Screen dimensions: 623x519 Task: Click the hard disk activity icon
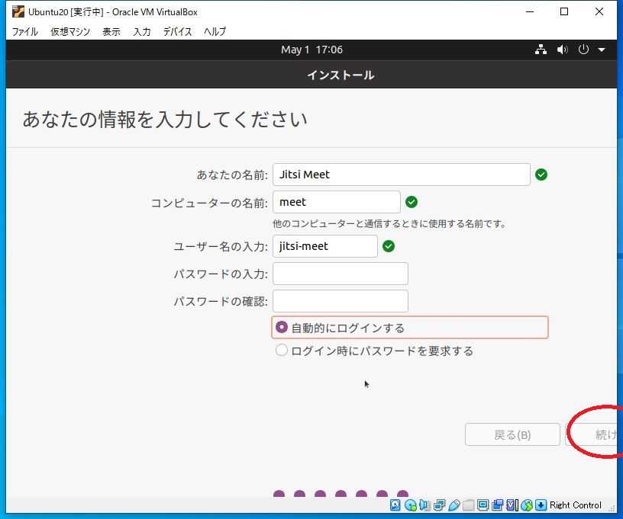395,505
